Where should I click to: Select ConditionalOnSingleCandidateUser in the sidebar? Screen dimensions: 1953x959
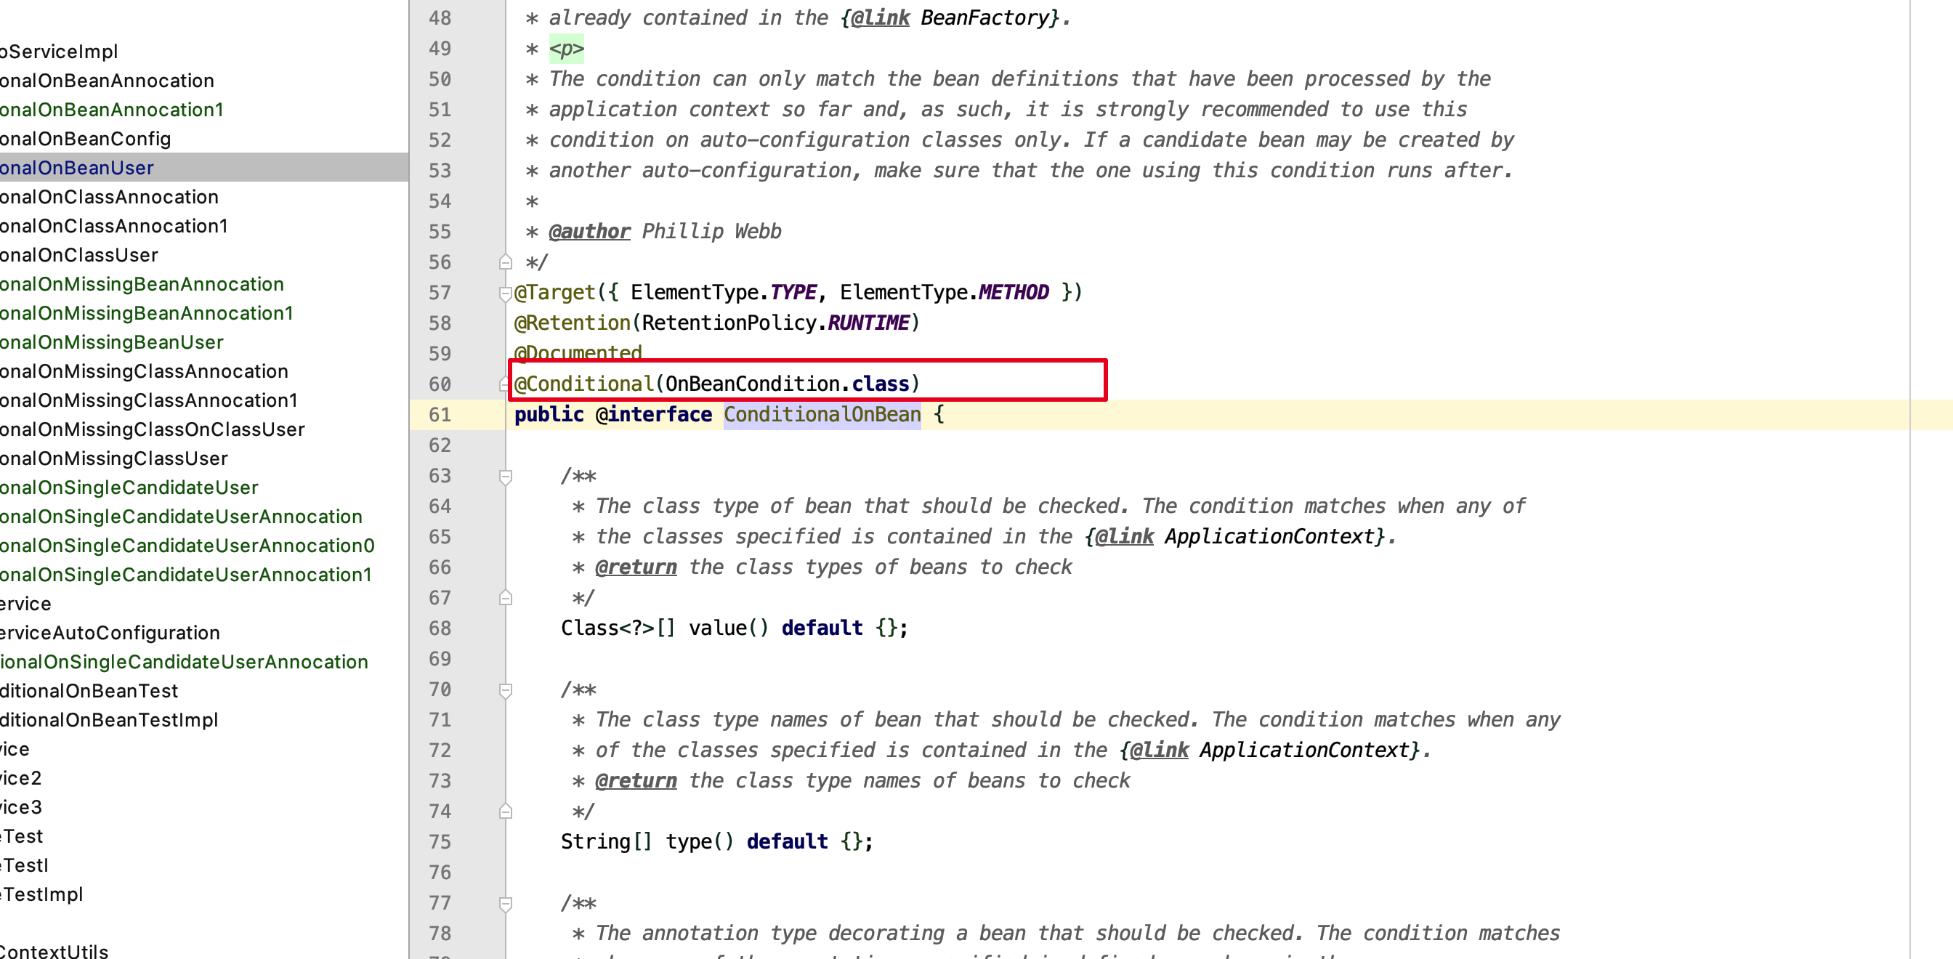click(129, 487)
